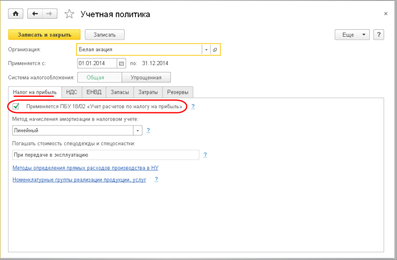Click the При передаче в эксплуатацию field

click(x=105, y=155)
